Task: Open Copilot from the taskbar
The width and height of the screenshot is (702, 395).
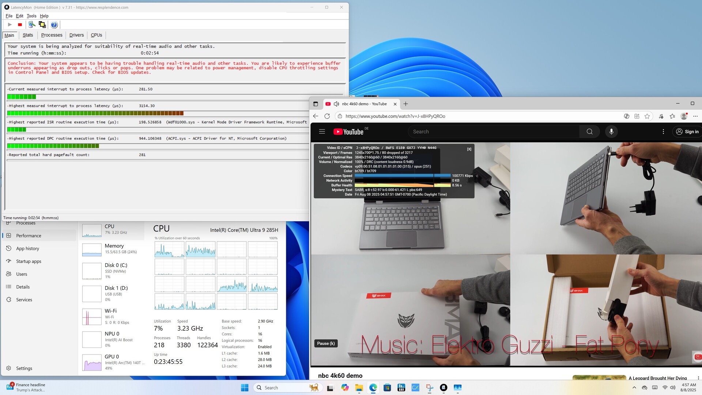Action: (345, 388)
